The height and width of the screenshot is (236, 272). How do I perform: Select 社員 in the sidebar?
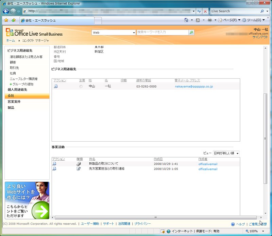13,73
